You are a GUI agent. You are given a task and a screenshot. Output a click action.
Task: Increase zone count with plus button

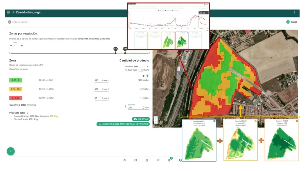pos(22,46)
